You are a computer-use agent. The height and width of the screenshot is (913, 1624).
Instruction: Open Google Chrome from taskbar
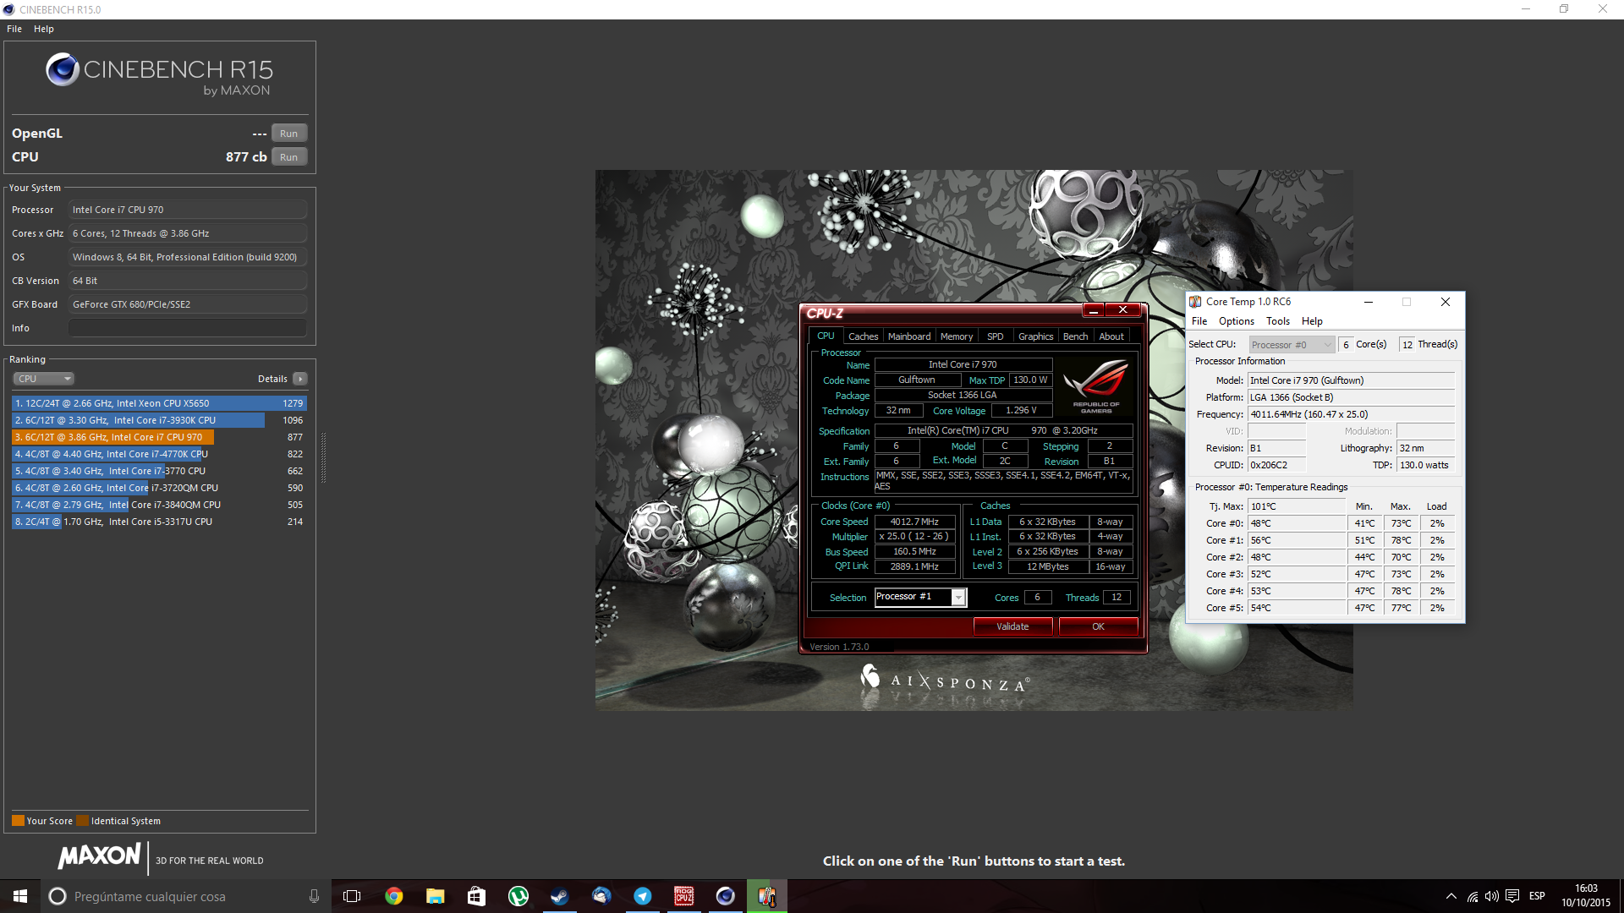(x=394, y=896)
